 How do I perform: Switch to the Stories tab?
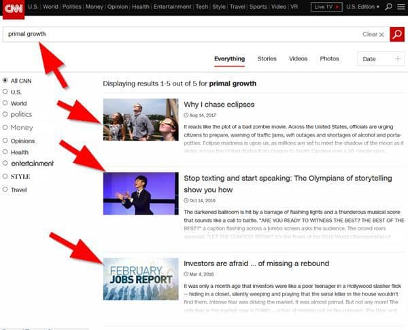pyautogui.click(x=267, y=58)
